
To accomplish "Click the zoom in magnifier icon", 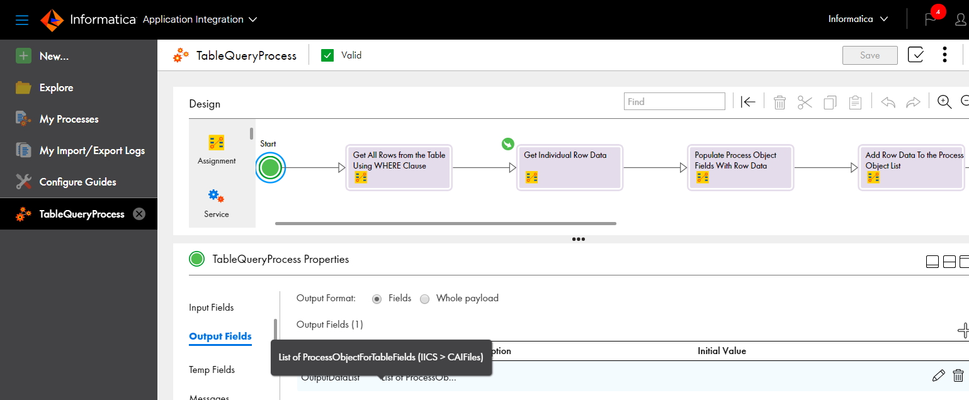I will click(944, 102).
